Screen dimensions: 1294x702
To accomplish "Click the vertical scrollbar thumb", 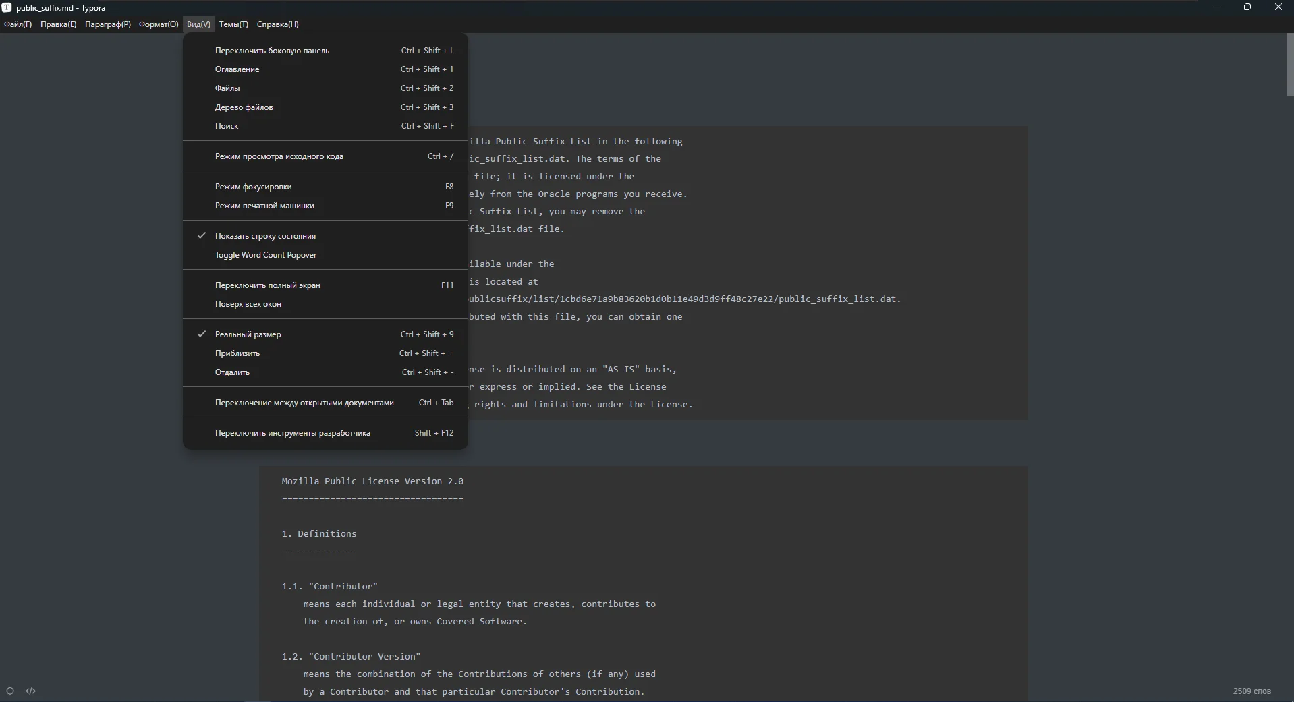I will (x=1289, y=65).
